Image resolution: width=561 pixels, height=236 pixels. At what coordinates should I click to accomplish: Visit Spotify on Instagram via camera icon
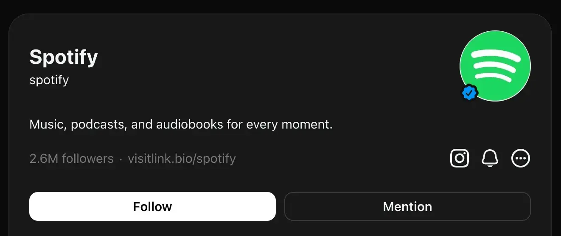click(x=459, y=159)
